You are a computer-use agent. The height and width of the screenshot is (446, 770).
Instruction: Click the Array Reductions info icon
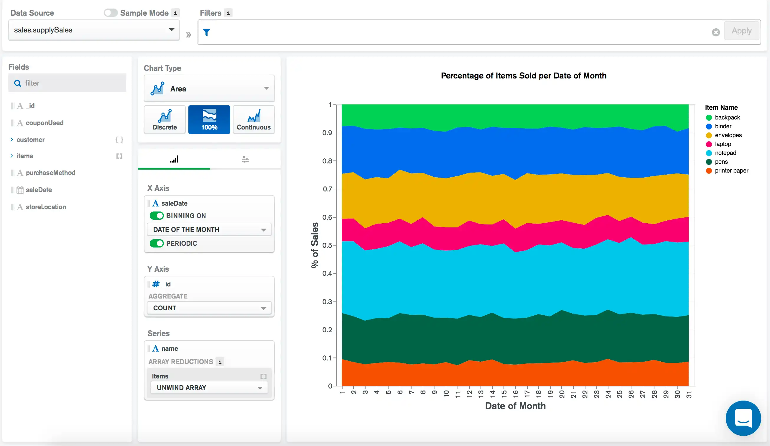pos(220,362)
